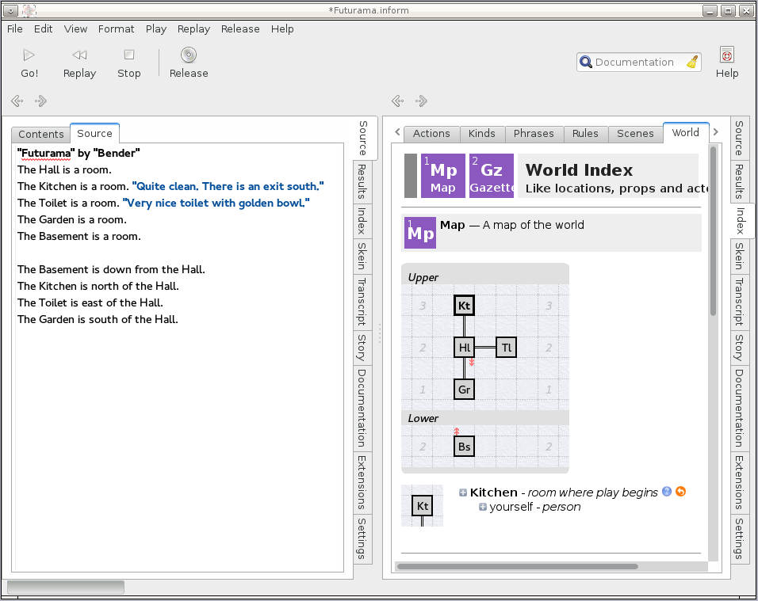This screenshot has width=758, height=601.
Task: Click the Release disc icon
Action: tap(189, 55)
